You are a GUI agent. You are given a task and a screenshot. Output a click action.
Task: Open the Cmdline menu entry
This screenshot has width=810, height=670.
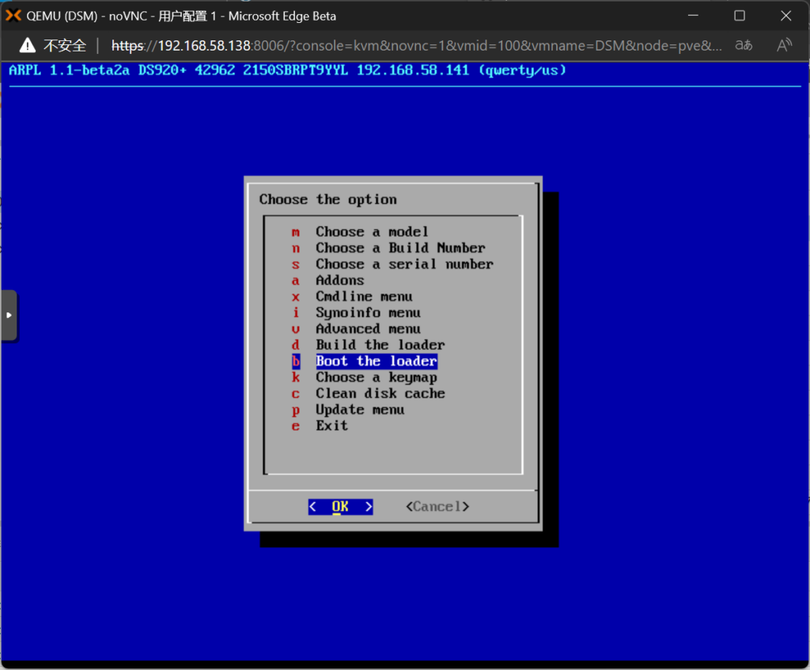pos(364,297)
